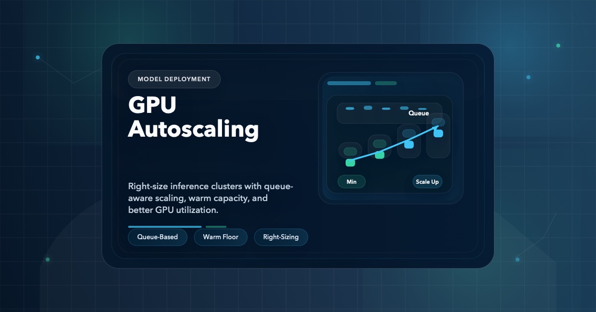Switch to the Warm Floor tab
The height and width of the screenshot is (312, 596).
(x=221, y=237)
